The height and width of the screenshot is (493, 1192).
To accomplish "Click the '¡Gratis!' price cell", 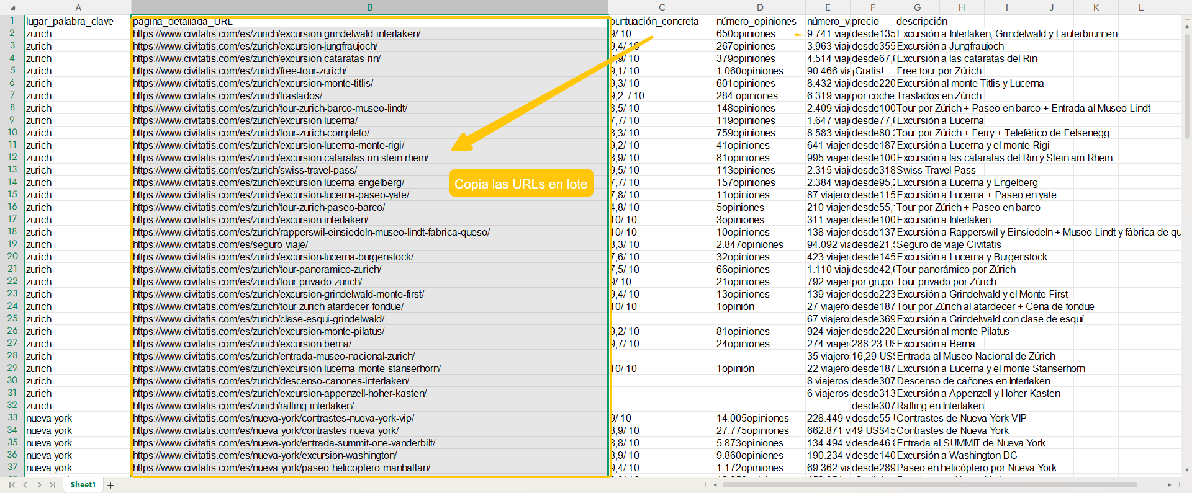I will point(873,71).
